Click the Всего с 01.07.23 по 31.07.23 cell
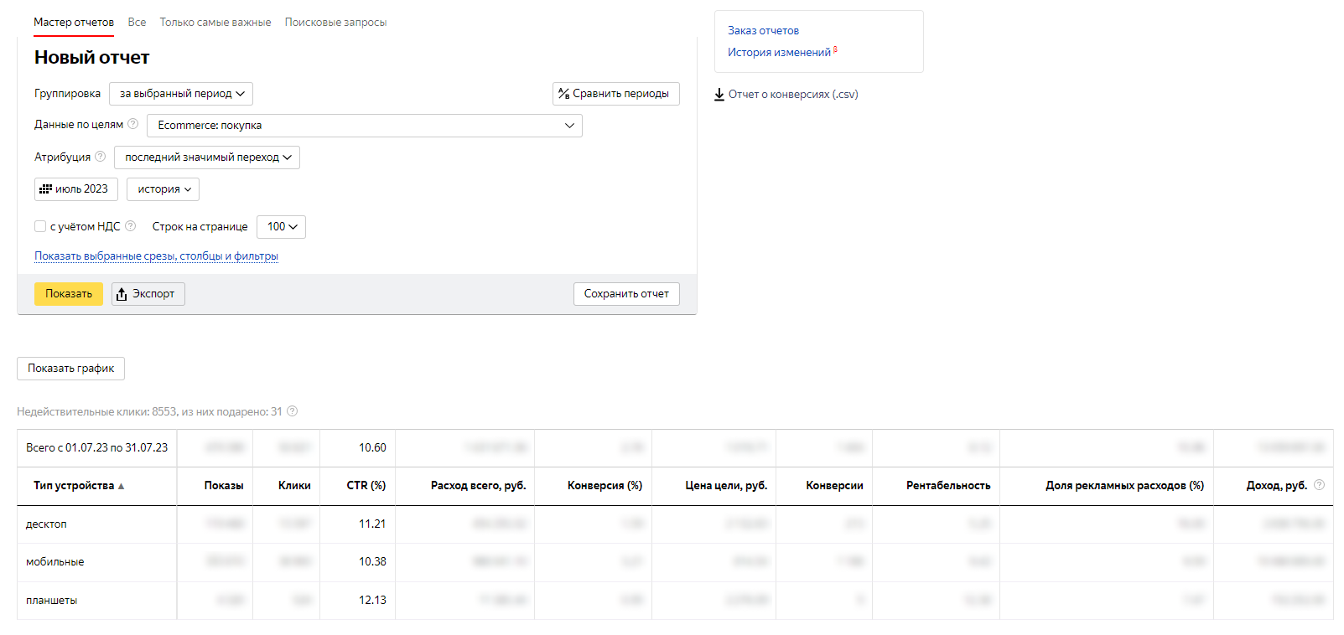Viewport: 1344px width, 635px height. pyautogui.click(x=96, y=448)
